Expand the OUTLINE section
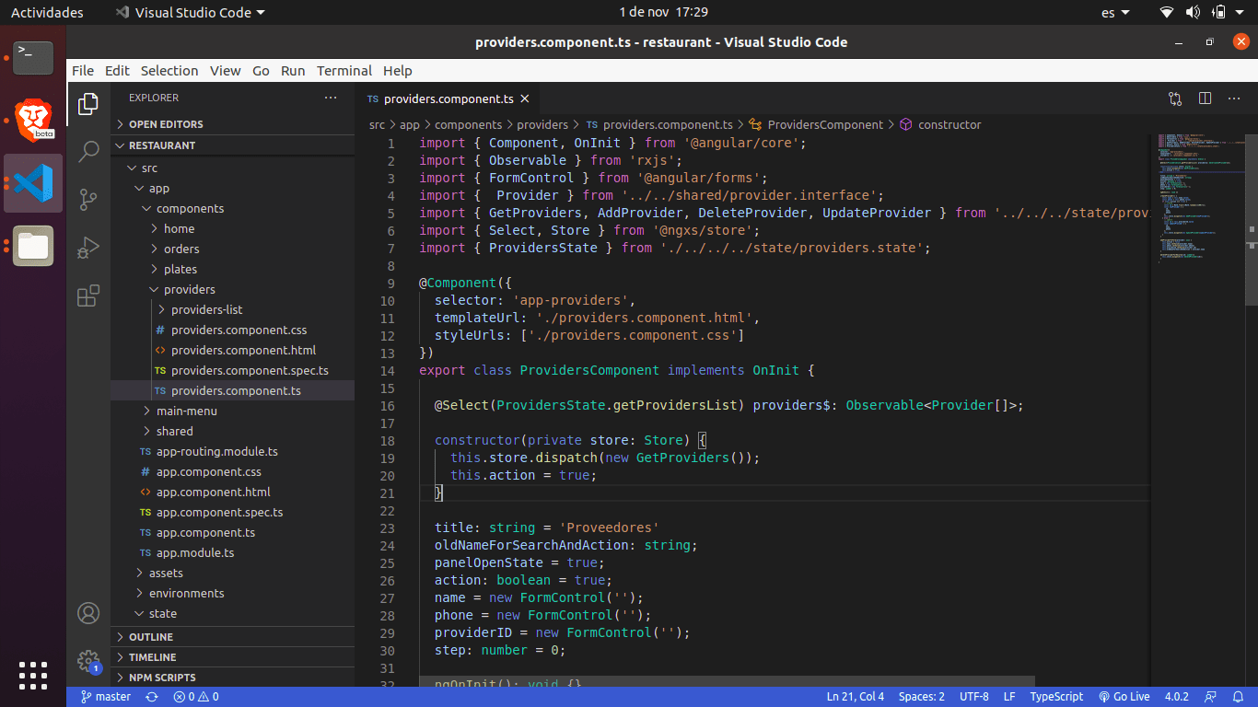 pyautogui.click(x=151, y=637)
